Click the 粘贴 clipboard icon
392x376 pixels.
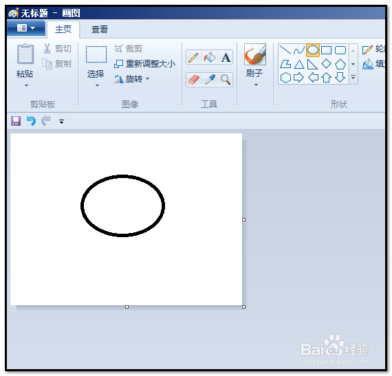coord(25,54)
